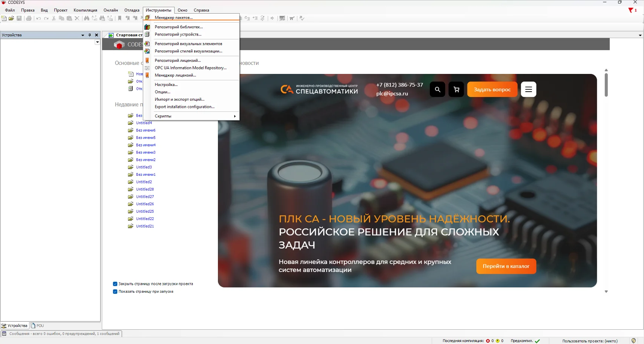
Task: Choose Настройка menu entry
Action: [192, 85]
